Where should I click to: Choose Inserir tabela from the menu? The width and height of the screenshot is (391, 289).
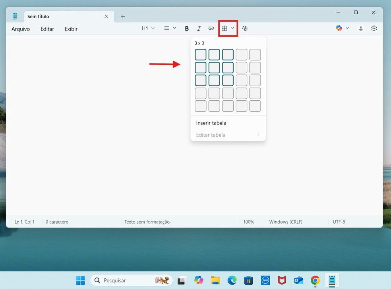(x=228, y=123)
